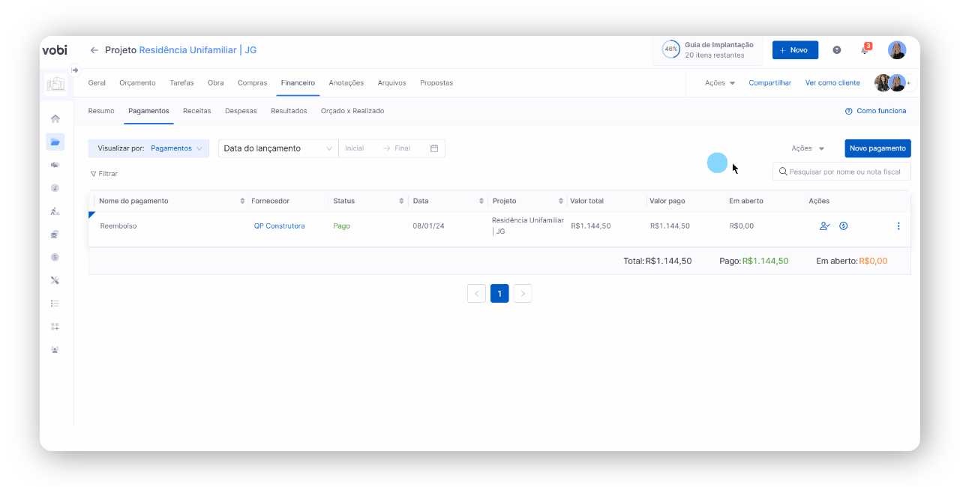Viewport: 960px width, 487px height.
Task: Select the Financeiro tab
Action: pos(298,83)
